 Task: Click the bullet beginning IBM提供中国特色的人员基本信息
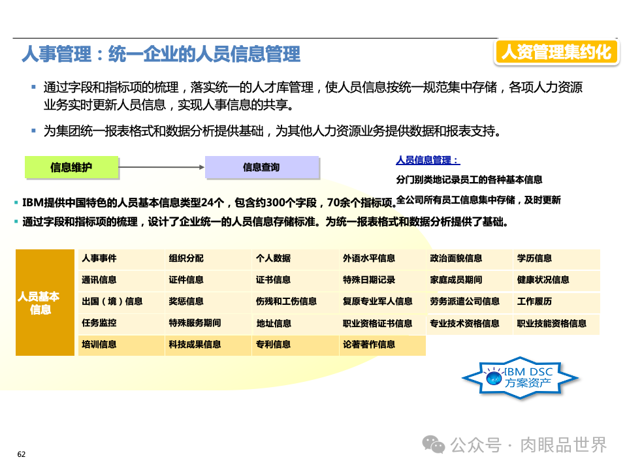click(x=209, y=203)
